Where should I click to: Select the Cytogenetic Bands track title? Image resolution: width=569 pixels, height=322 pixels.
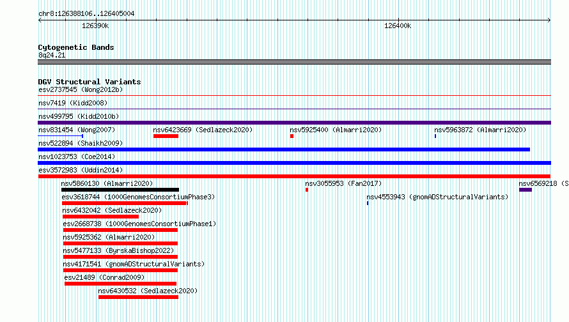point(76,47)
